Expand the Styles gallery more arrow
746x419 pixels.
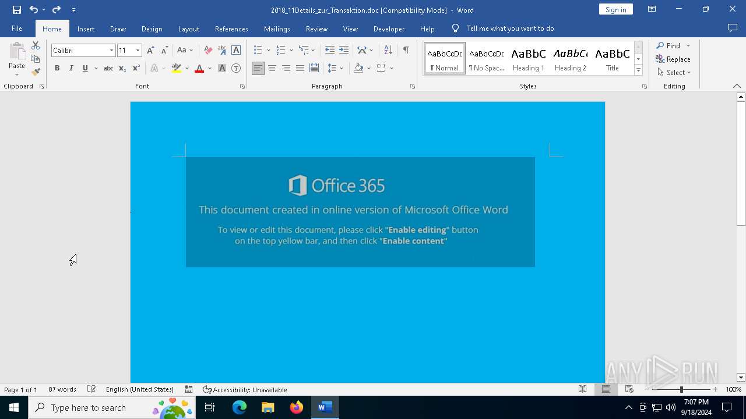coord(638,70)
